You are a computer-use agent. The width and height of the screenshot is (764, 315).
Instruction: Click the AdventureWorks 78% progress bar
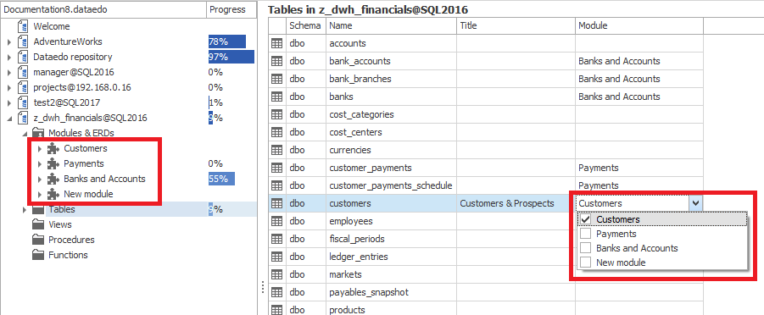(x=227, y=41)
